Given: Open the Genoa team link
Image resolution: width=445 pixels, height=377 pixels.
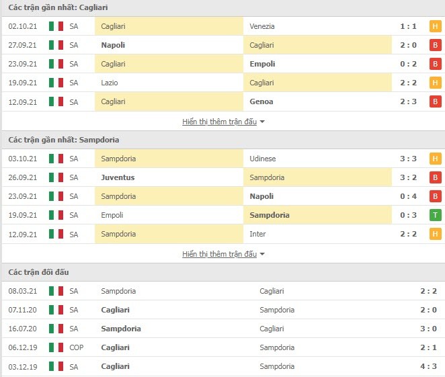Looking at the screenshot, I should click(x=261, y=101).
